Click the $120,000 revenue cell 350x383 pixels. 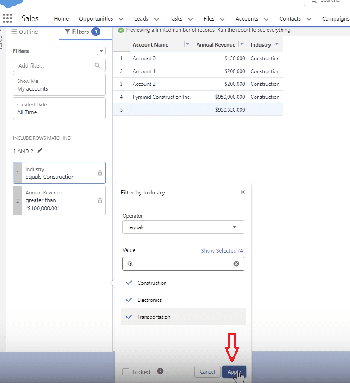click(x=221, y=59)
